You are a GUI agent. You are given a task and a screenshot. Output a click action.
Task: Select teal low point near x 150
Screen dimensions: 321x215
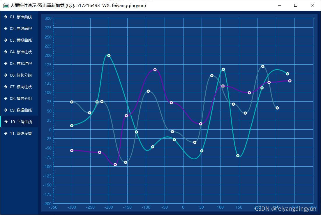[238, 156]
